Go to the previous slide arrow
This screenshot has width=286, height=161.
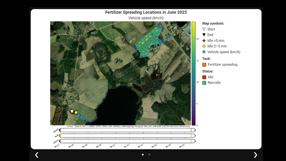pos(36,155)
